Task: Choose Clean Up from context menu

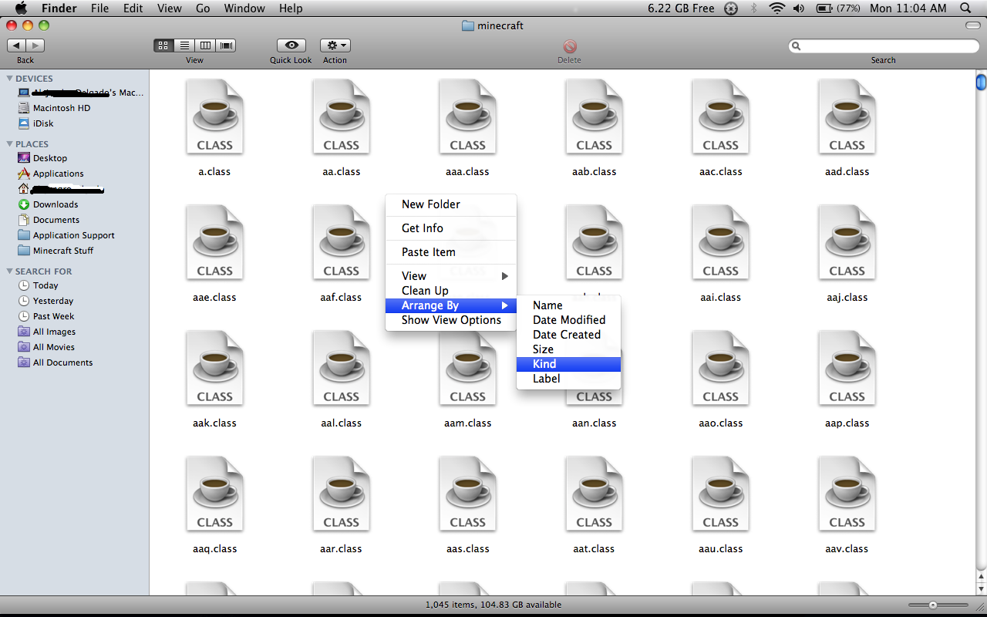Action: 451,291
